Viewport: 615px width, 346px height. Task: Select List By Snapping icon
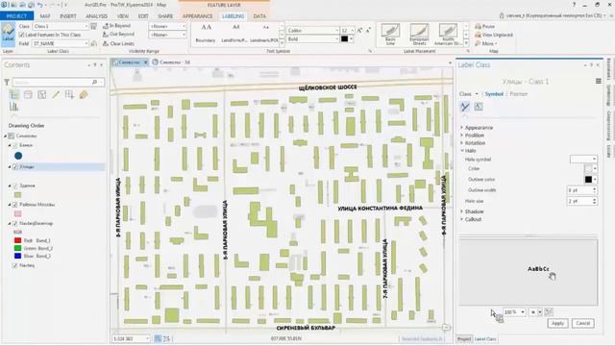click(69, 95)
